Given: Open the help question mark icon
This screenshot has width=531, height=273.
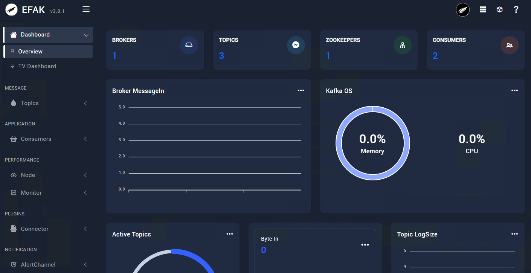Looking at the screenshot, I should pyautogui.click(x=516, y=10).
